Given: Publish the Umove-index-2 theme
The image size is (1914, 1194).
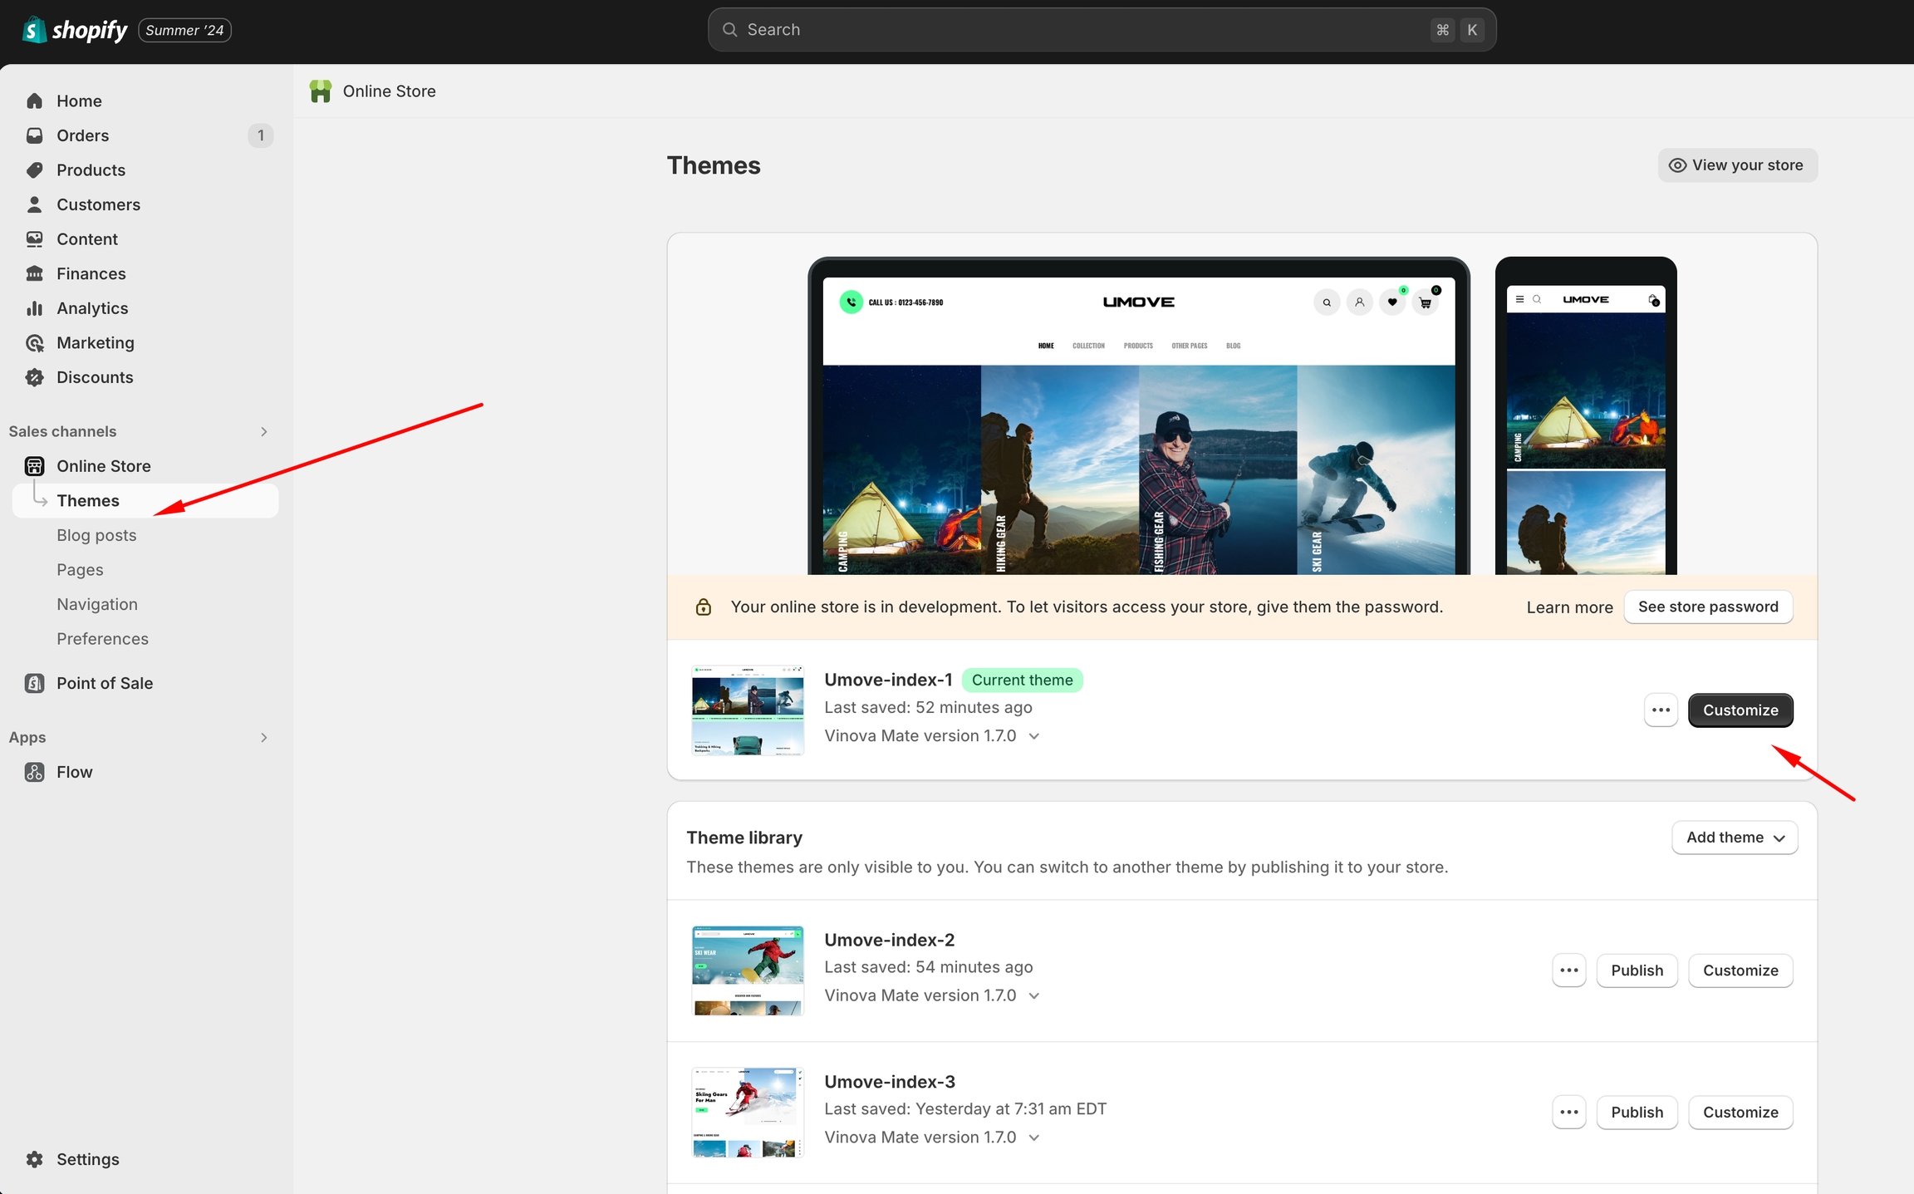Looking at the screenshot, I should [1637, 970].
